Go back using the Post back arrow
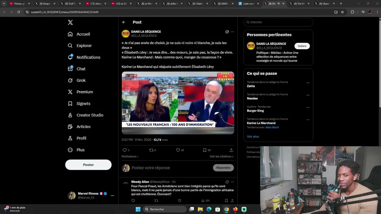The image size is (381, 214). coord(124,22)
